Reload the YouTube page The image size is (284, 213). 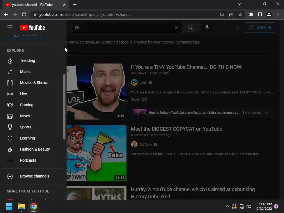point(24,14)
